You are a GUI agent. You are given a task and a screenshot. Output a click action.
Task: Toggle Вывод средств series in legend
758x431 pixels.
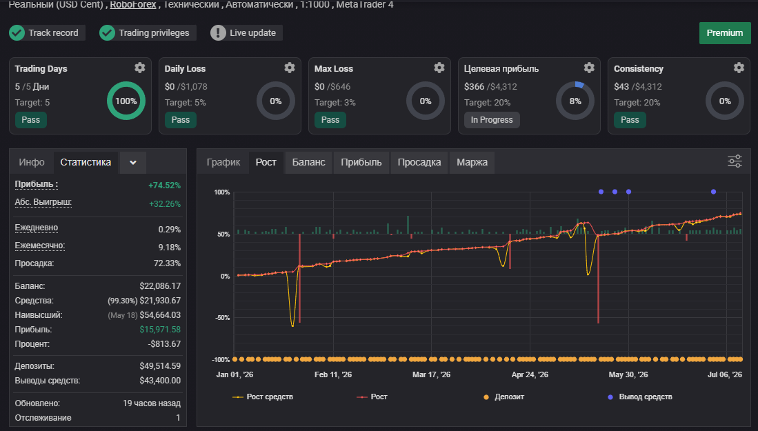tap(640, 397)
